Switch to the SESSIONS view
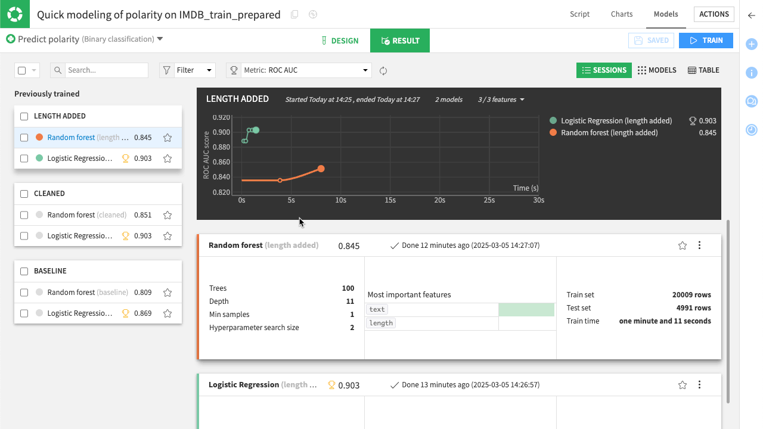 point(604,70)
